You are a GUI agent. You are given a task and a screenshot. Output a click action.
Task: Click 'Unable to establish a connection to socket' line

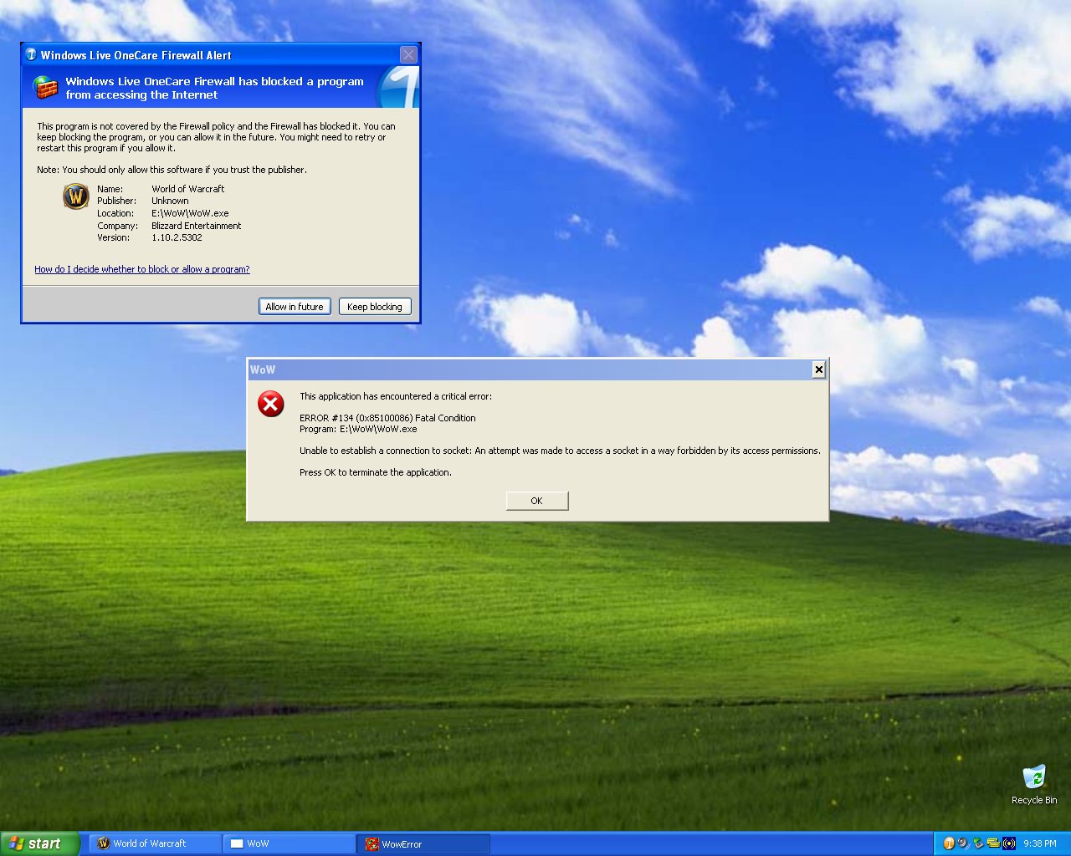pos(560,451)
